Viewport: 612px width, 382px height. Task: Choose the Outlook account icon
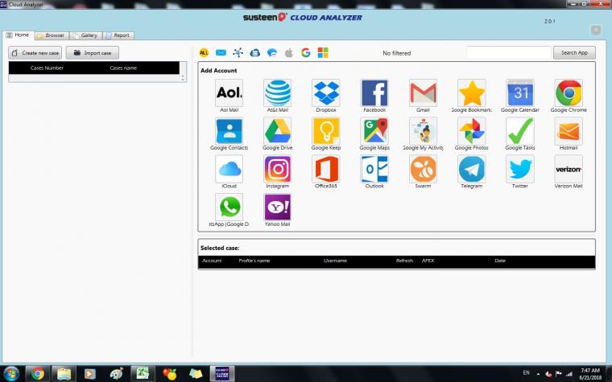pyautogui.click(x=374, y=169)
